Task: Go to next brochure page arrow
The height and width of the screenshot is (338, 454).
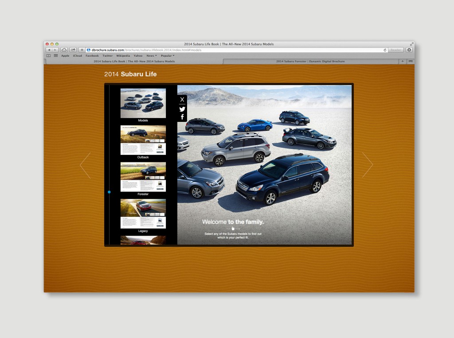Action: 368,165
